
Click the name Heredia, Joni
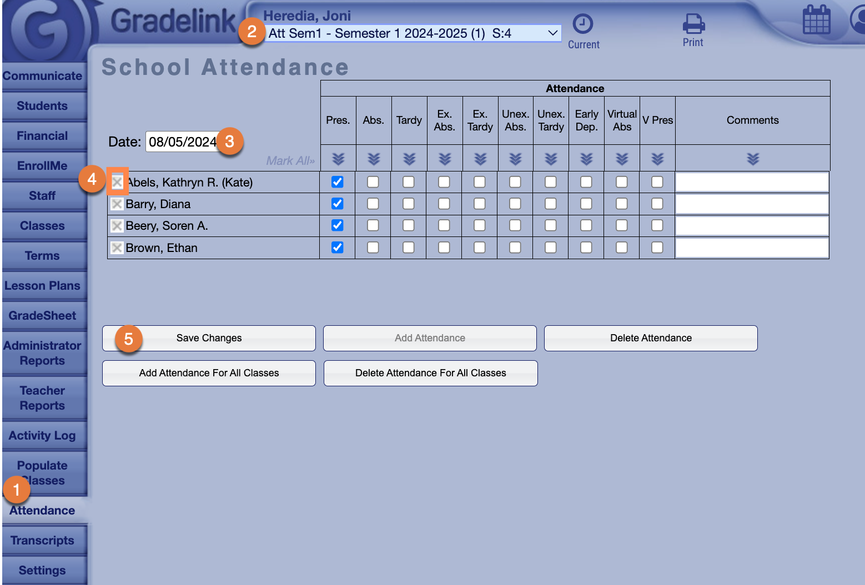tap(307, 16)
